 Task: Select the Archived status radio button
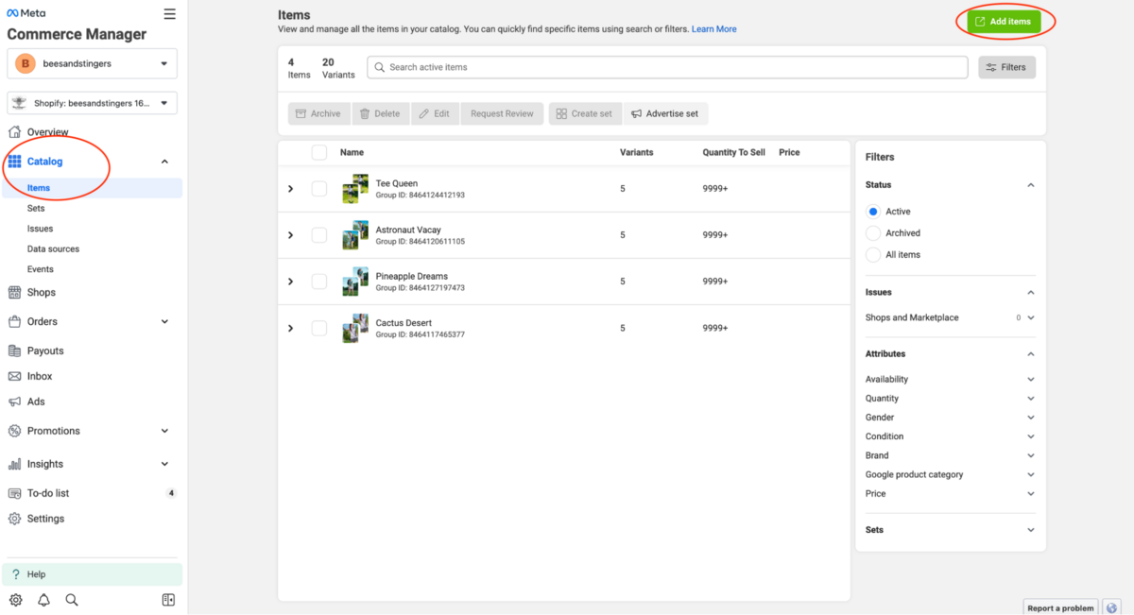873,233
